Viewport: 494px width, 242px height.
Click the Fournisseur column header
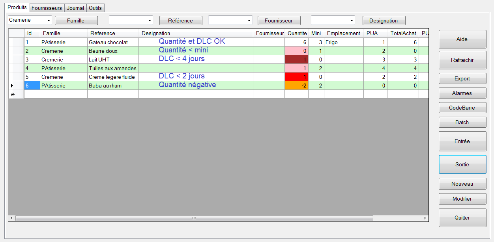click(269, 33)
